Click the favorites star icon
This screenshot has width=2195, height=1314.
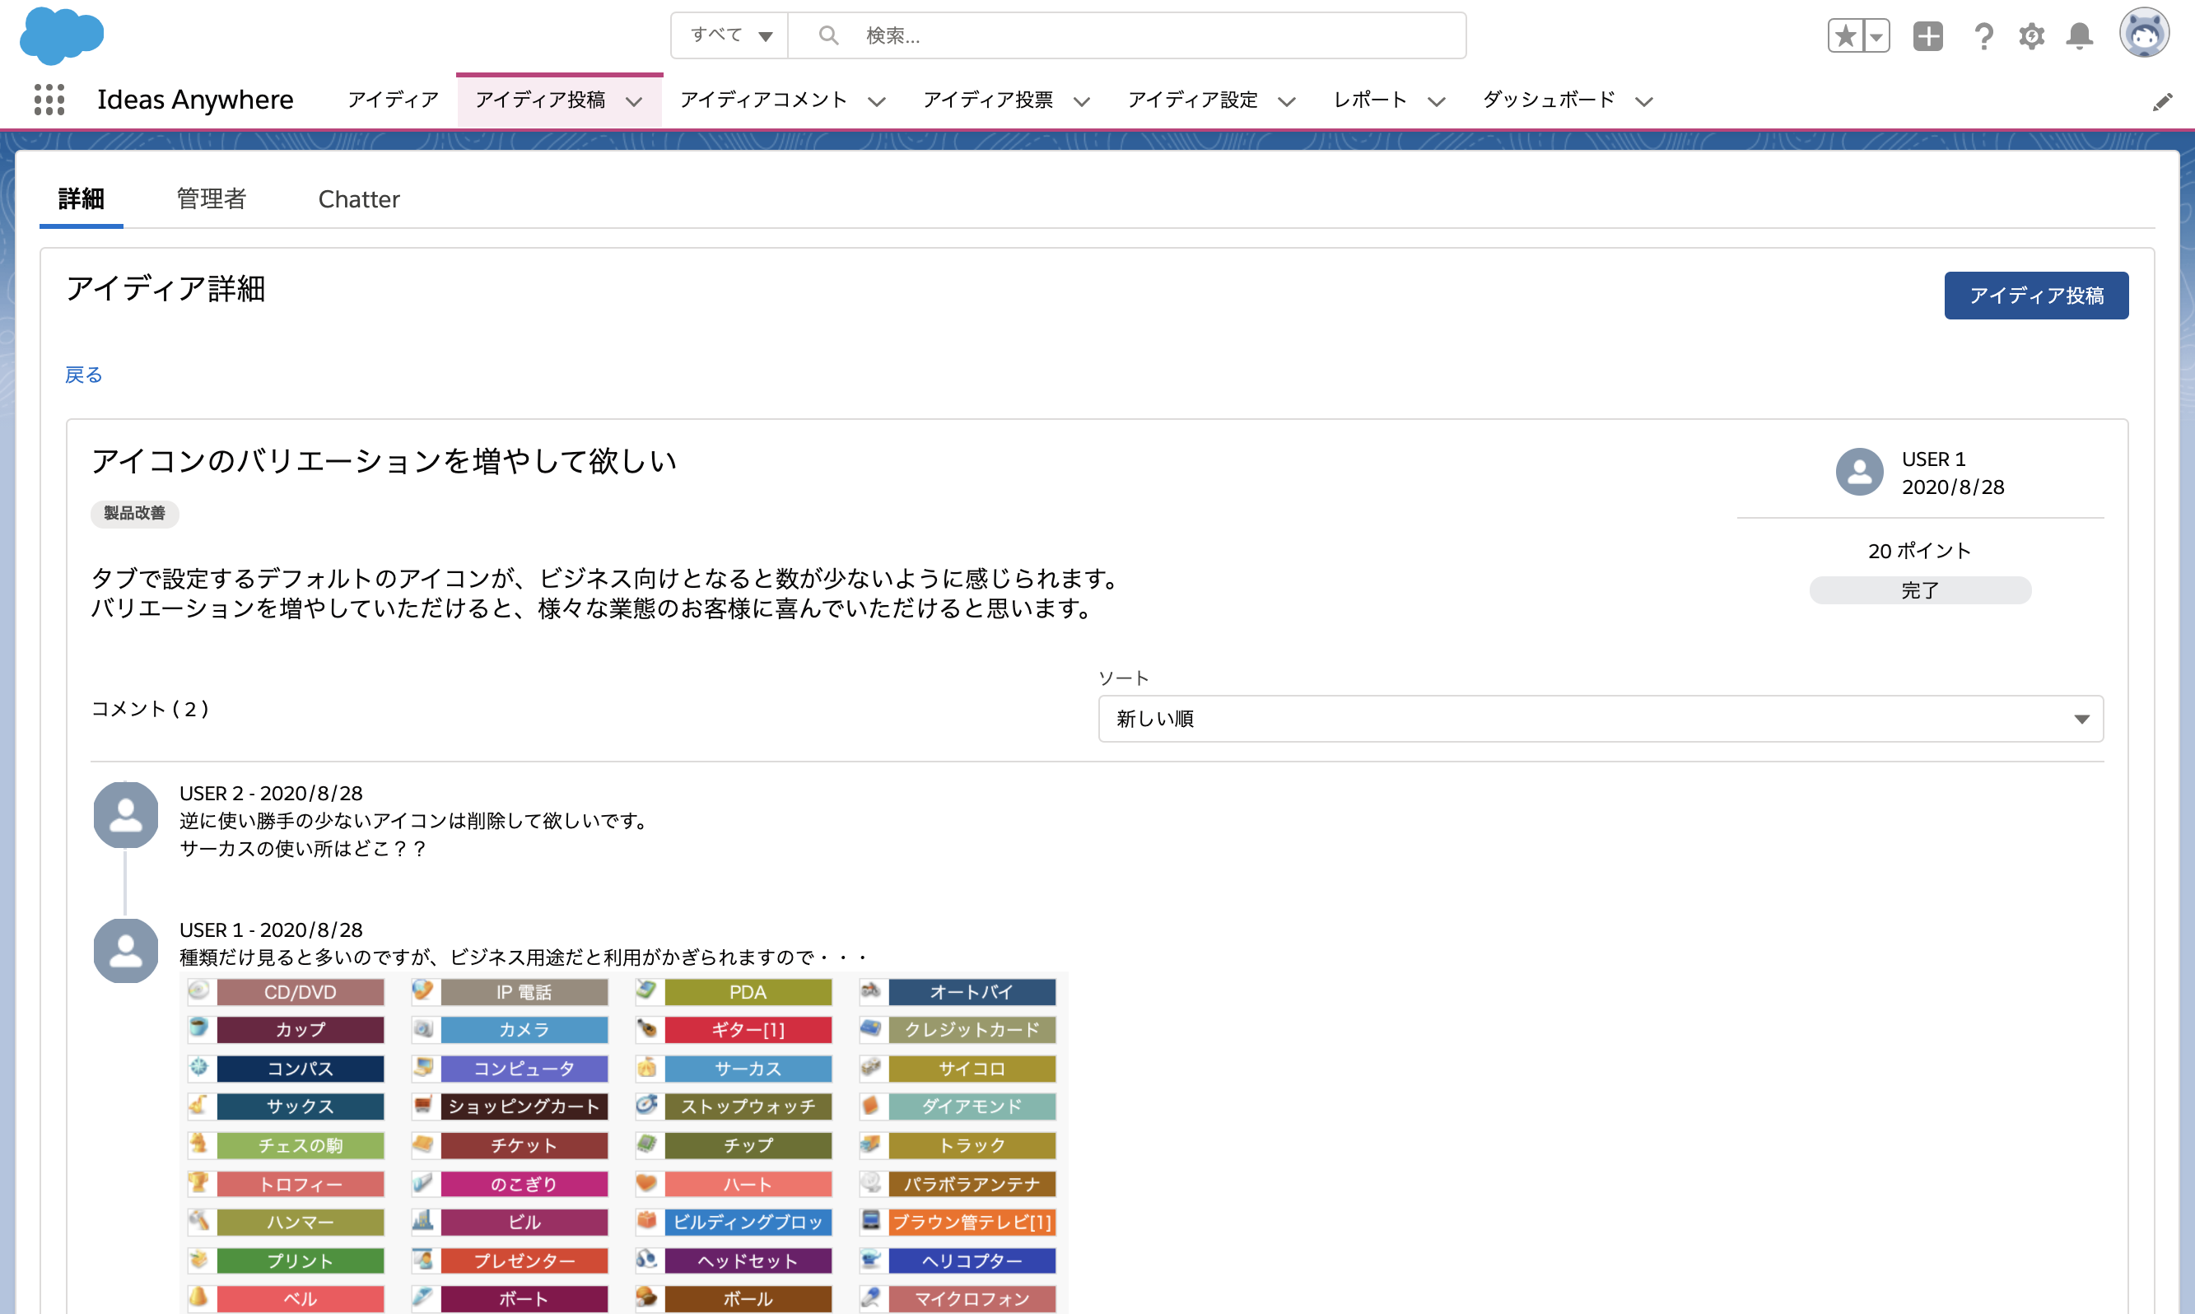[1845, 36]
